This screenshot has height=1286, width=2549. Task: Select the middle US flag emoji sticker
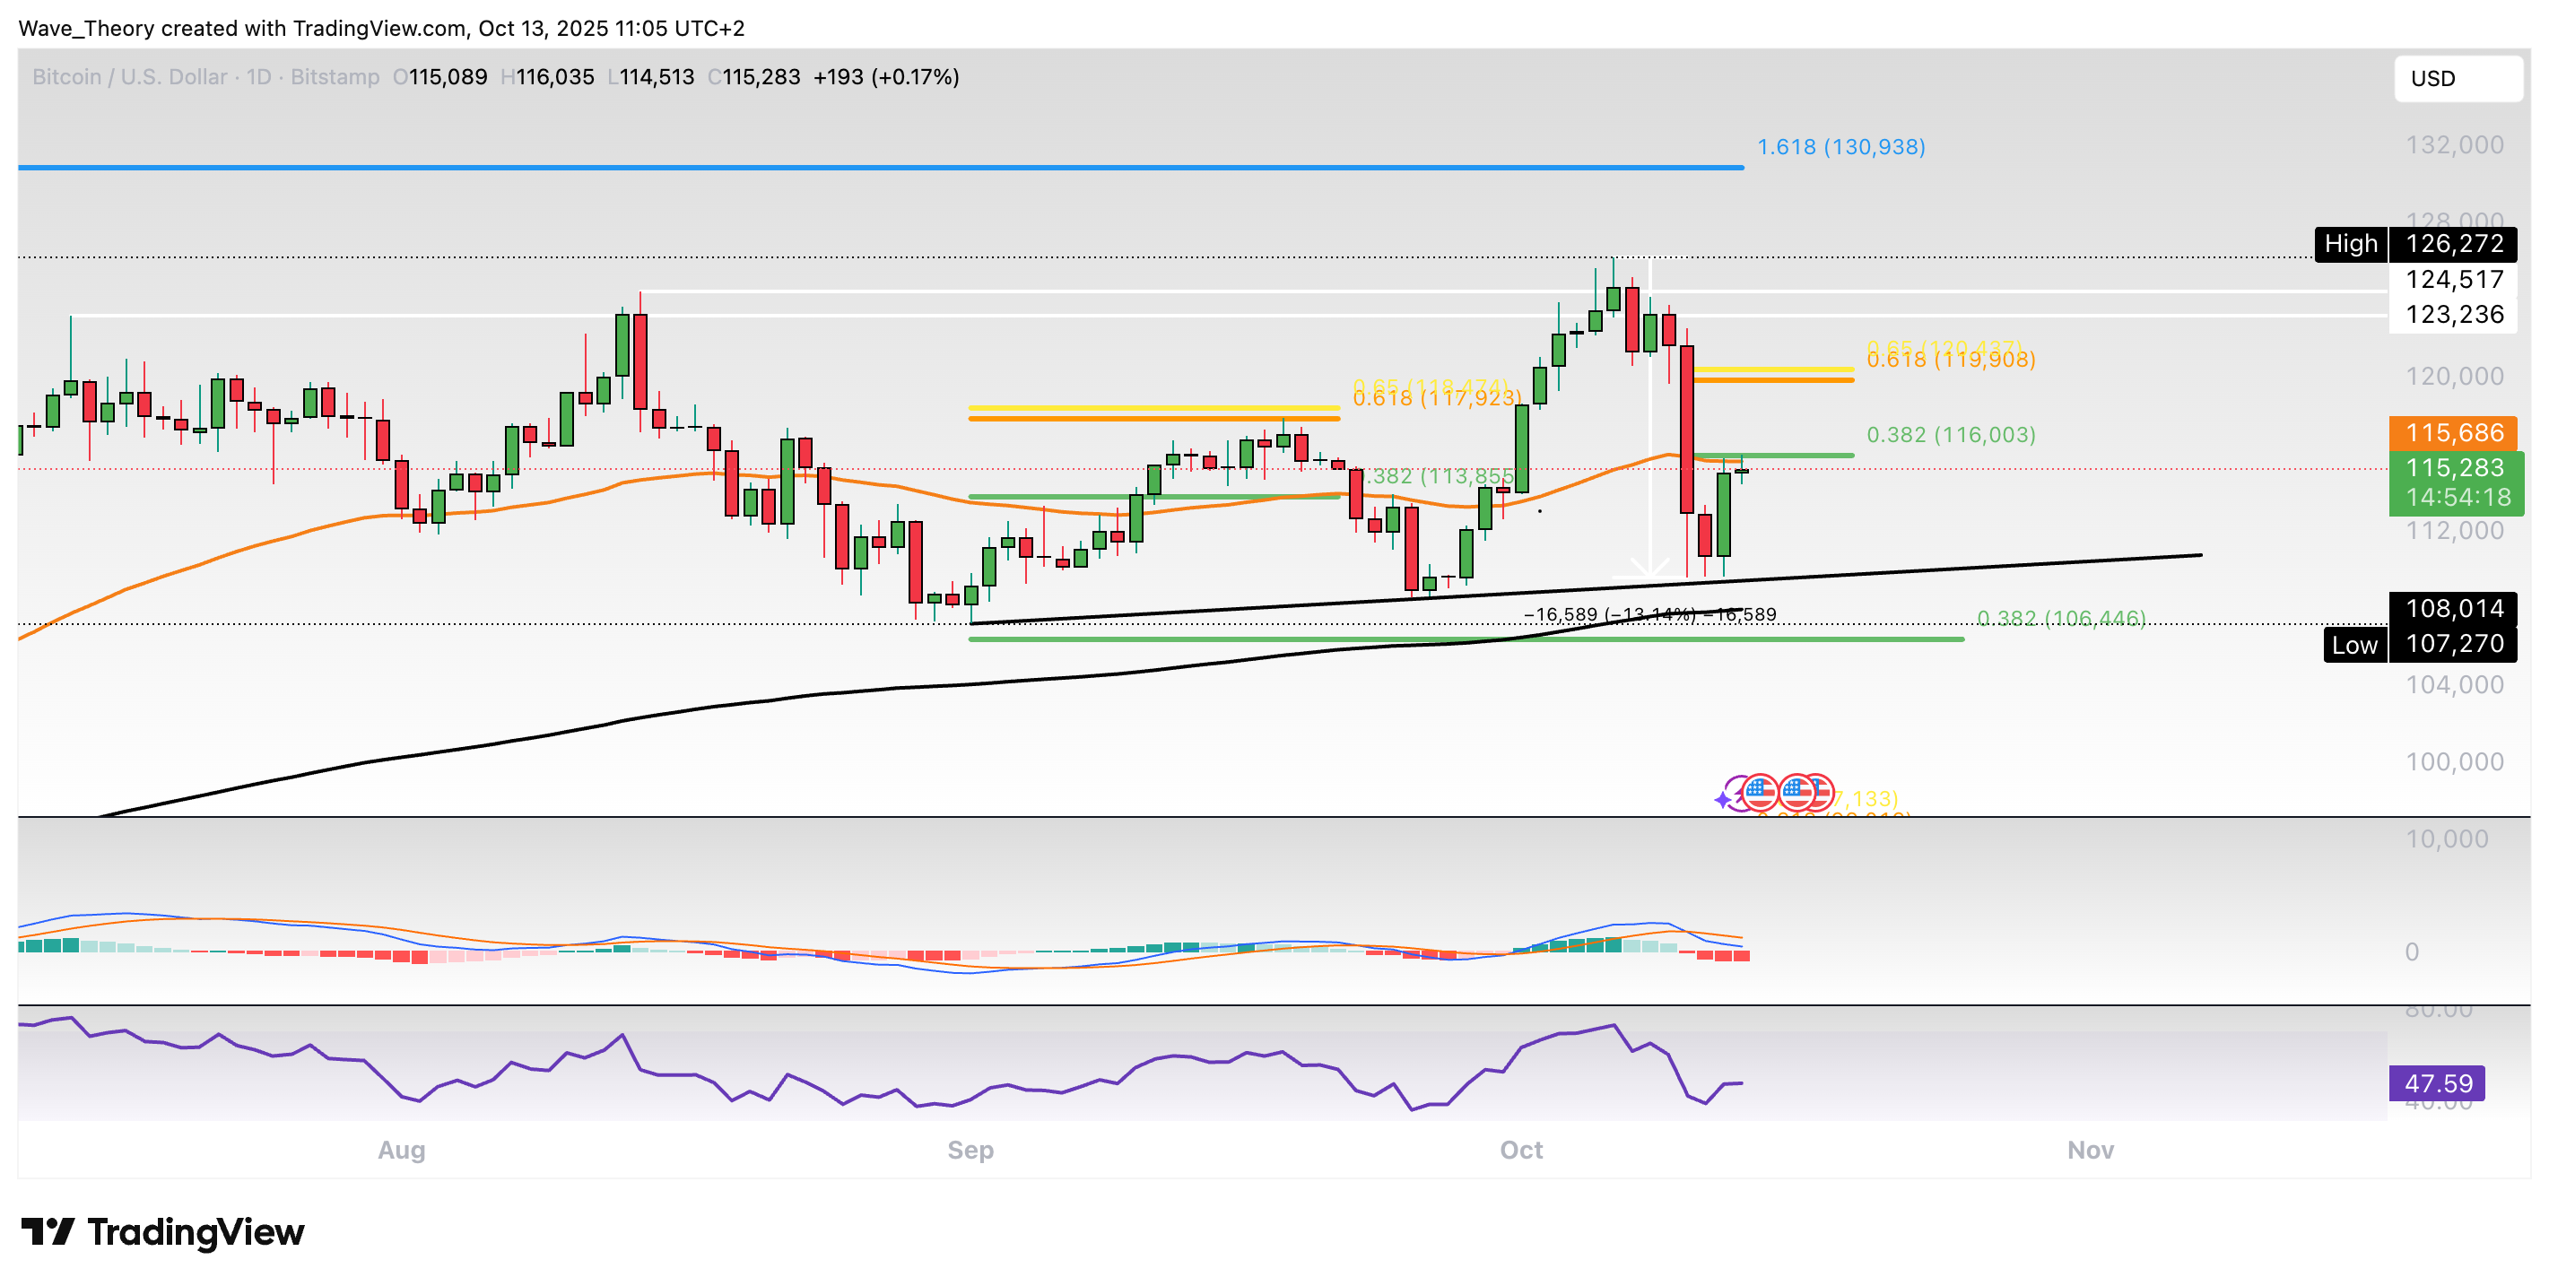point(1796,795)
